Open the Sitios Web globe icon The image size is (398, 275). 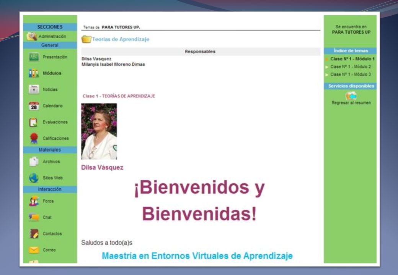34,178
